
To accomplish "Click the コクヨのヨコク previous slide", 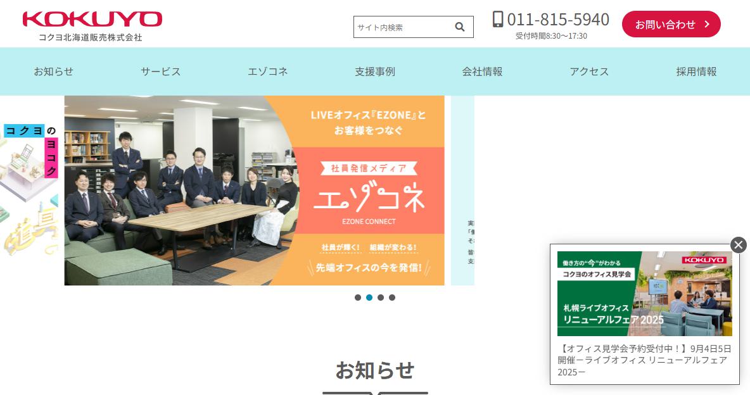I will [29, 191].
